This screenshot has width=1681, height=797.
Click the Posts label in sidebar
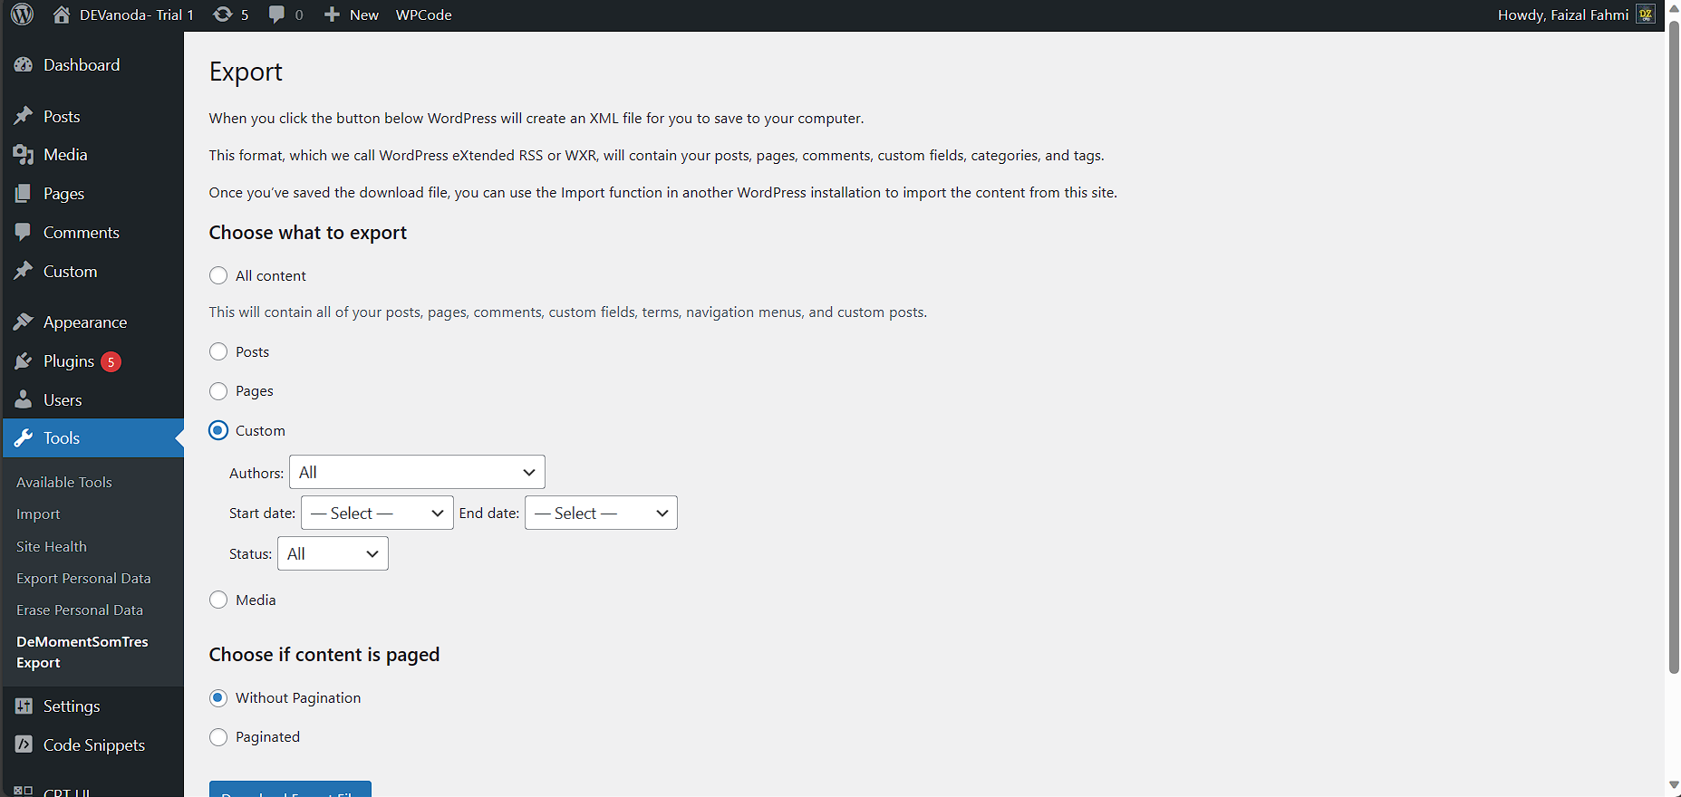click(62, 117)
